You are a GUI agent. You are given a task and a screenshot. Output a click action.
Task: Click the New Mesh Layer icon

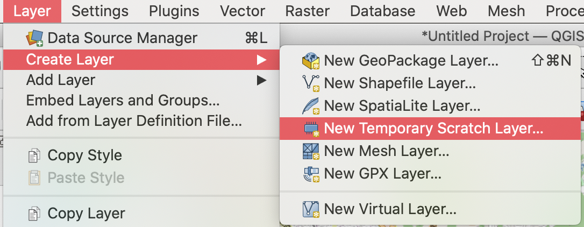(x=311, y=151)
